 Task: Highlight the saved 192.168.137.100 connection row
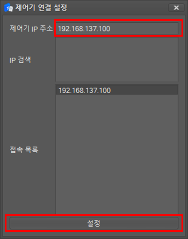[117, 90]
